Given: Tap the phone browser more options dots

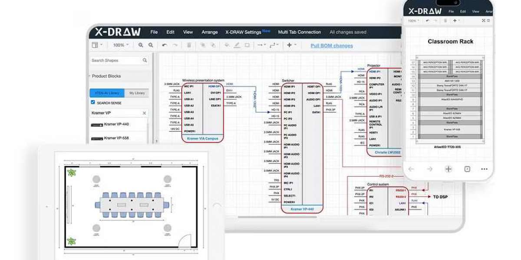Looking at the screenshot, I should tap(484, 169).
